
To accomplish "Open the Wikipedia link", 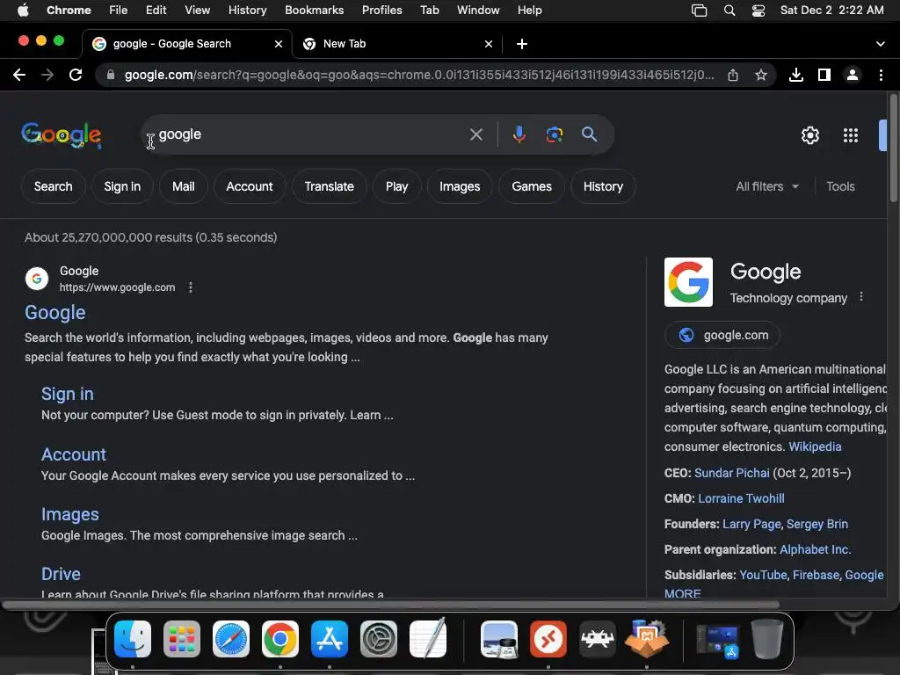I will [815, 447].
